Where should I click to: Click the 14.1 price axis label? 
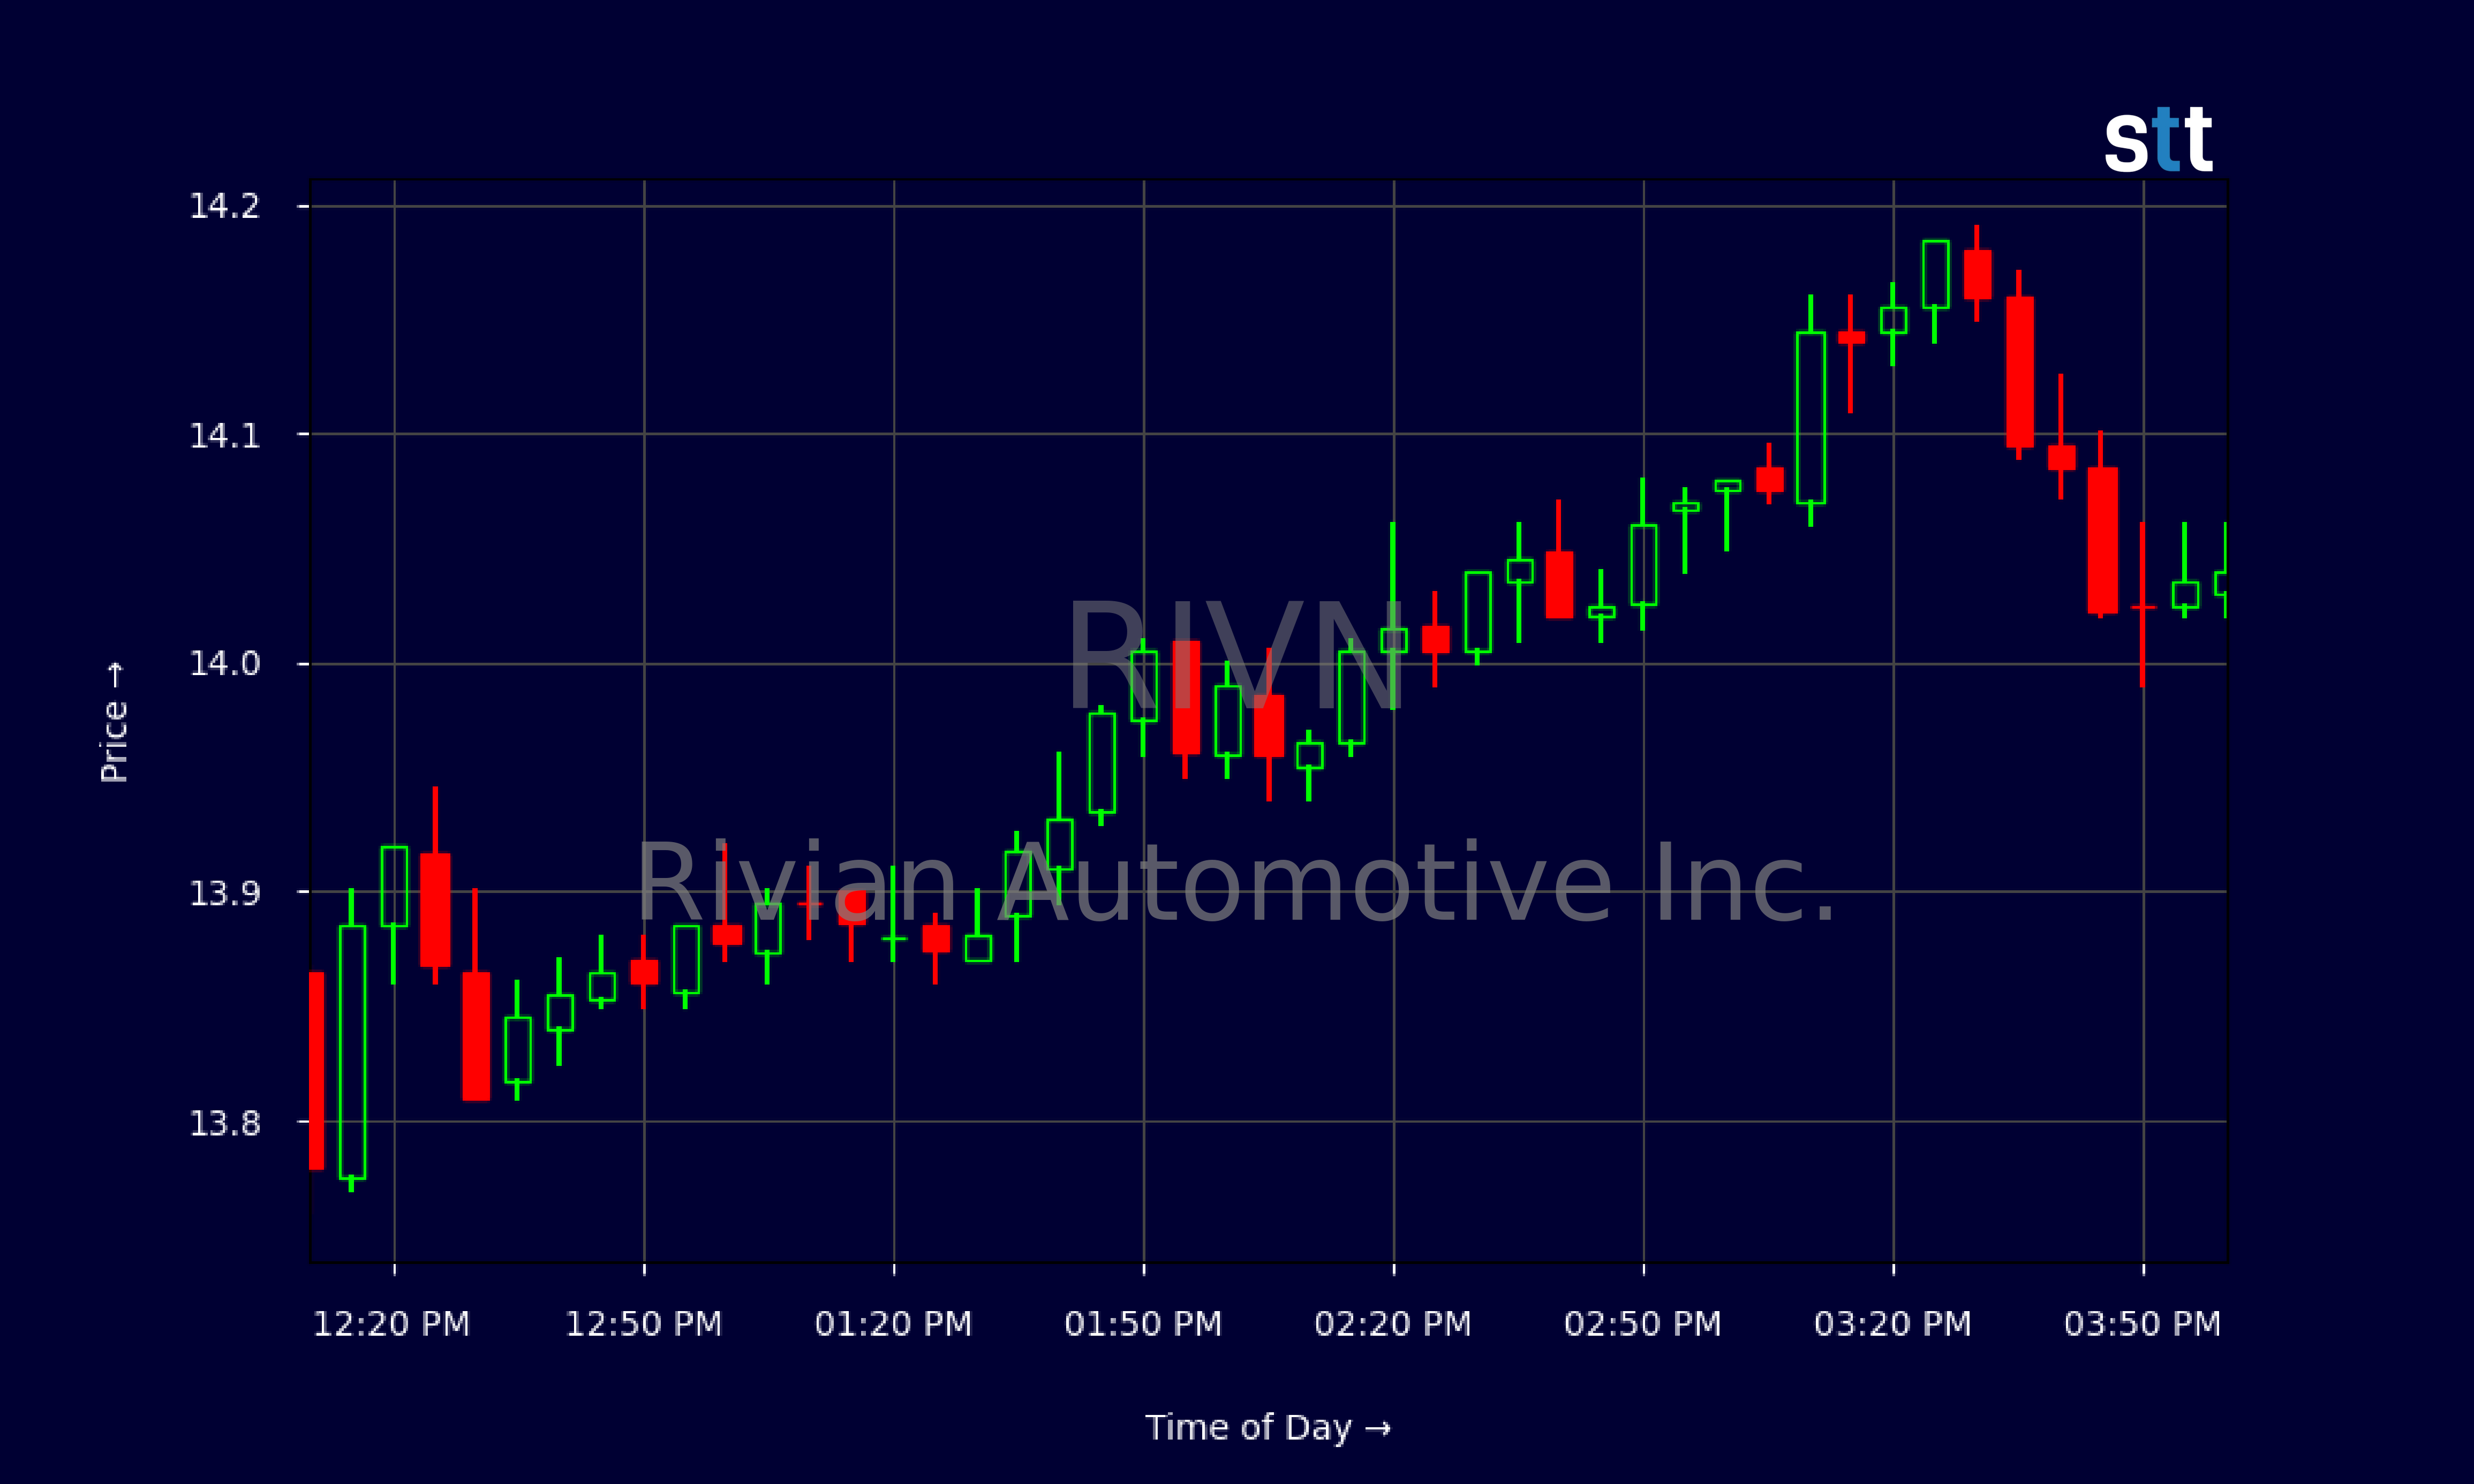224,435
